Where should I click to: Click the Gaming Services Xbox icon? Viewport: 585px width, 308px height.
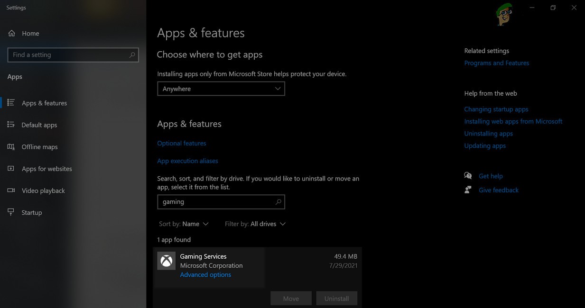[166, 261]
